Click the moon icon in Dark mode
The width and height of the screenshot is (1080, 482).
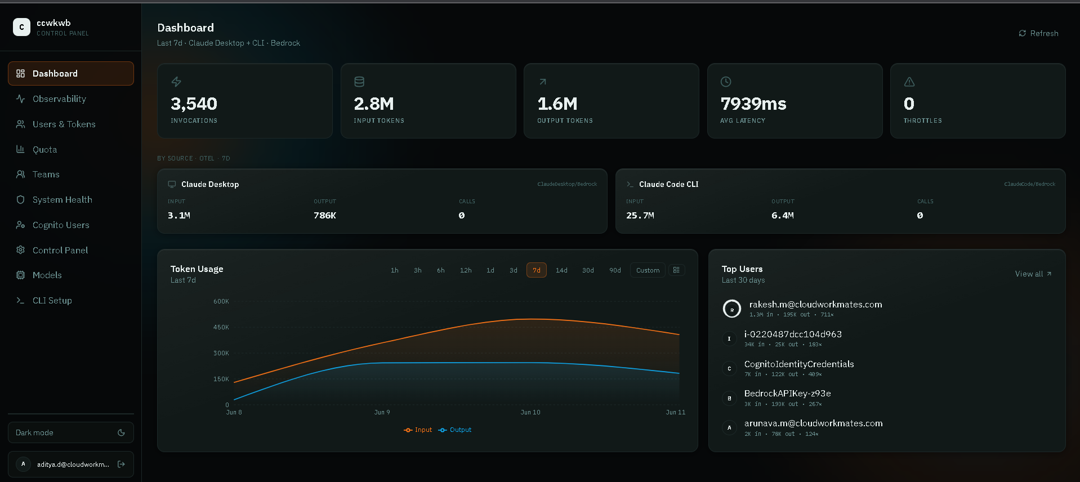121,432
